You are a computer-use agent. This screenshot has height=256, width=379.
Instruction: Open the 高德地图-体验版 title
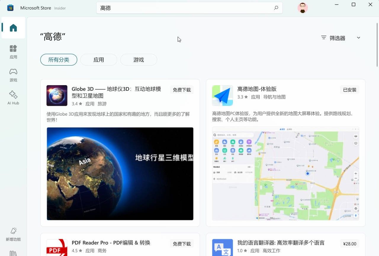coord(257,89)
